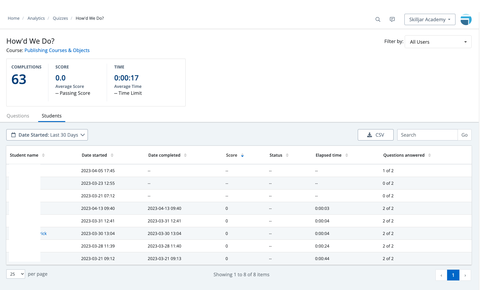This screenshot has width=480, height=290.
Task: Sort by Date completed column arrows
Action: click(185, 155)
